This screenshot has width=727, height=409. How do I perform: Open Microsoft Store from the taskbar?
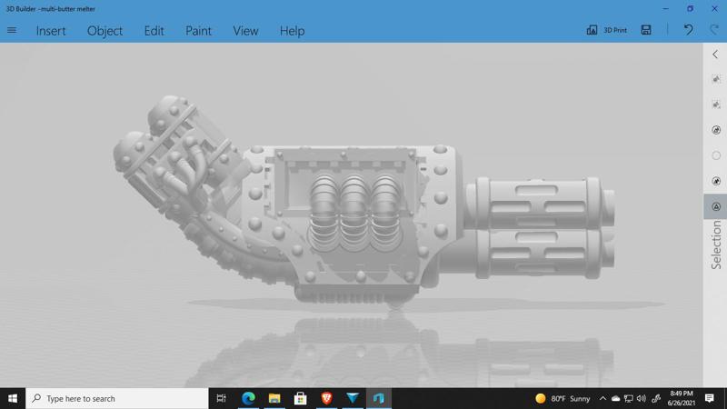(301, 398)
